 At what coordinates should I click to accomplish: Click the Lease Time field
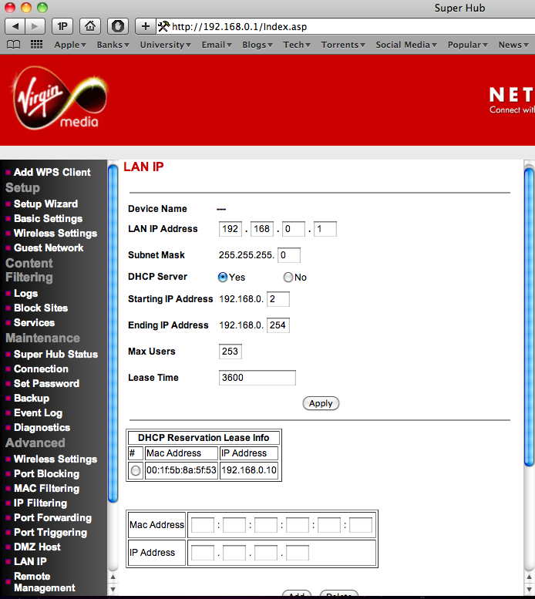coord(257,378)
